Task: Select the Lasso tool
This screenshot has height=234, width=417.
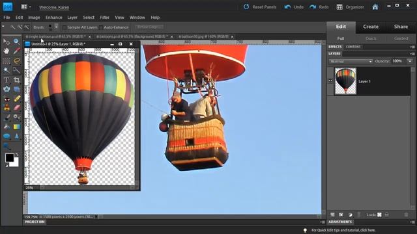Action: tap(16, 60)
